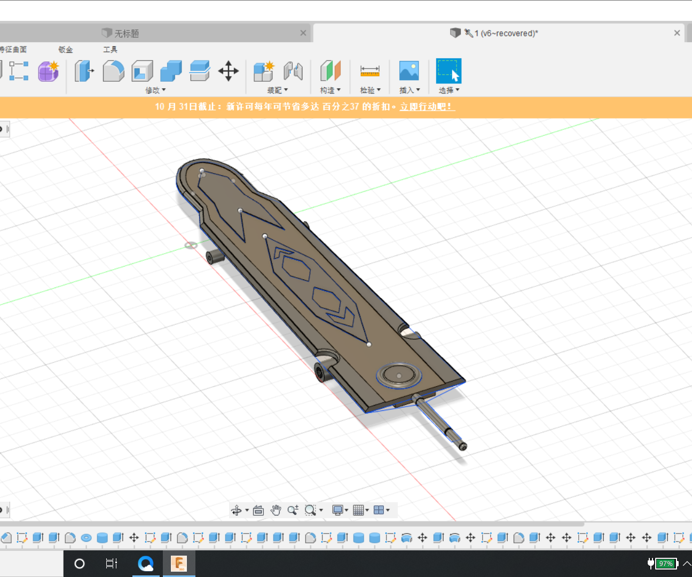692x577 pixels.
Task: Open the grid and snaps dropdown
Action: point(361,510)
